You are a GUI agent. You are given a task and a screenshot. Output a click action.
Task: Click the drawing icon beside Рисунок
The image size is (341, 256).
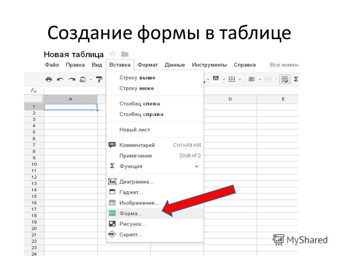(x=112, y=224)
